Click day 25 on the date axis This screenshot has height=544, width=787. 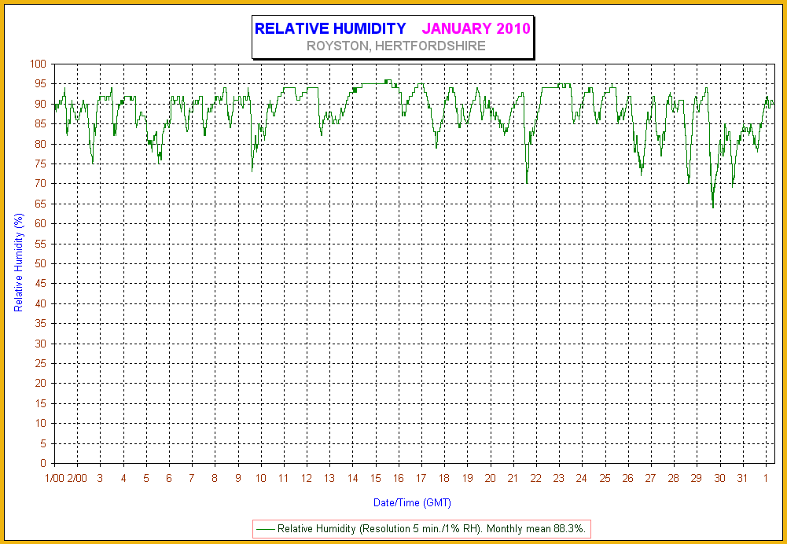(605, 479)
